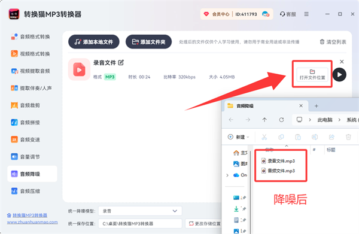This screenshot has width=359, height=234.
Task: Go back in Explorer
Action: (x=231, y=120)
